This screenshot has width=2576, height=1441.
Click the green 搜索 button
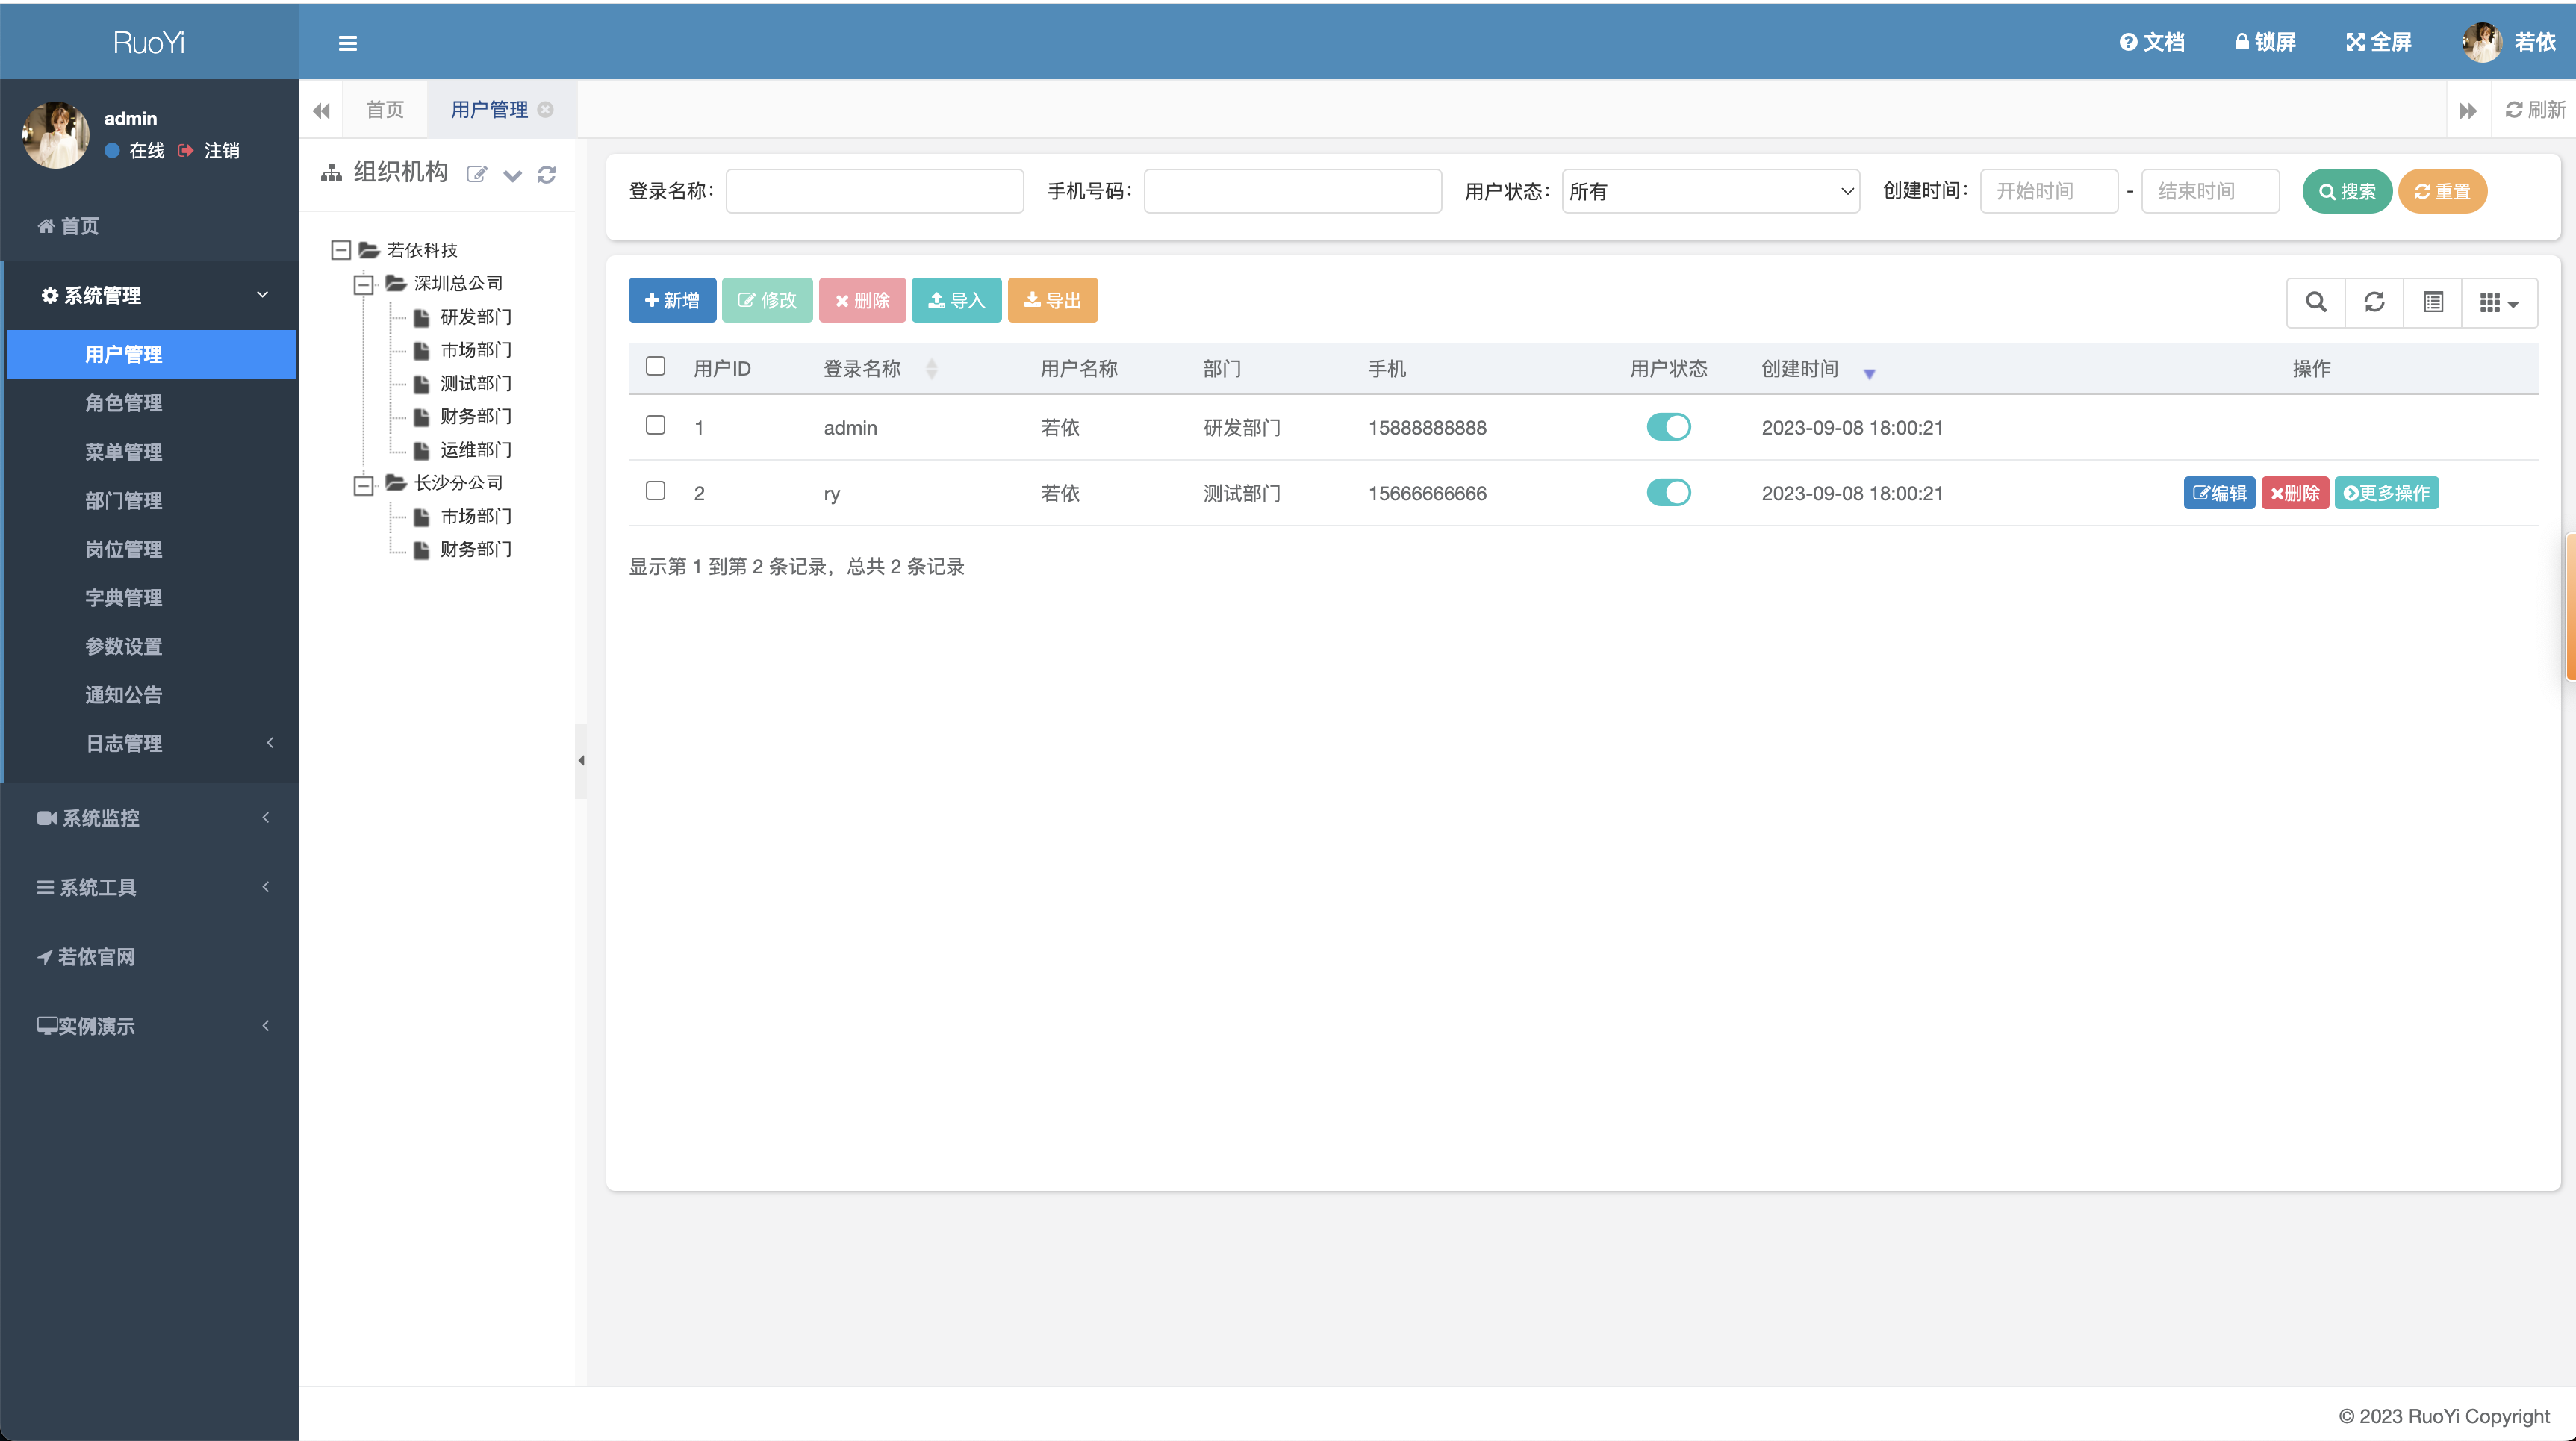click(x=2346, y=191)
